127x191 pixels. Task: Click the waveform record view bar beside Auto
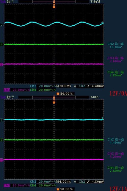coord(54,97)
